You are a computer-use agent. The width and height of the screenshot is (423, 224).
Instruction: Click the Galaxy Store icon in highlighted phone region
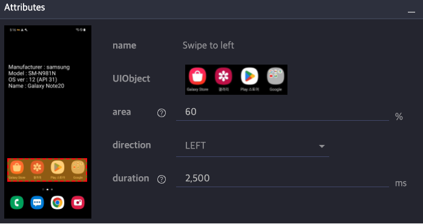[17, 167]
